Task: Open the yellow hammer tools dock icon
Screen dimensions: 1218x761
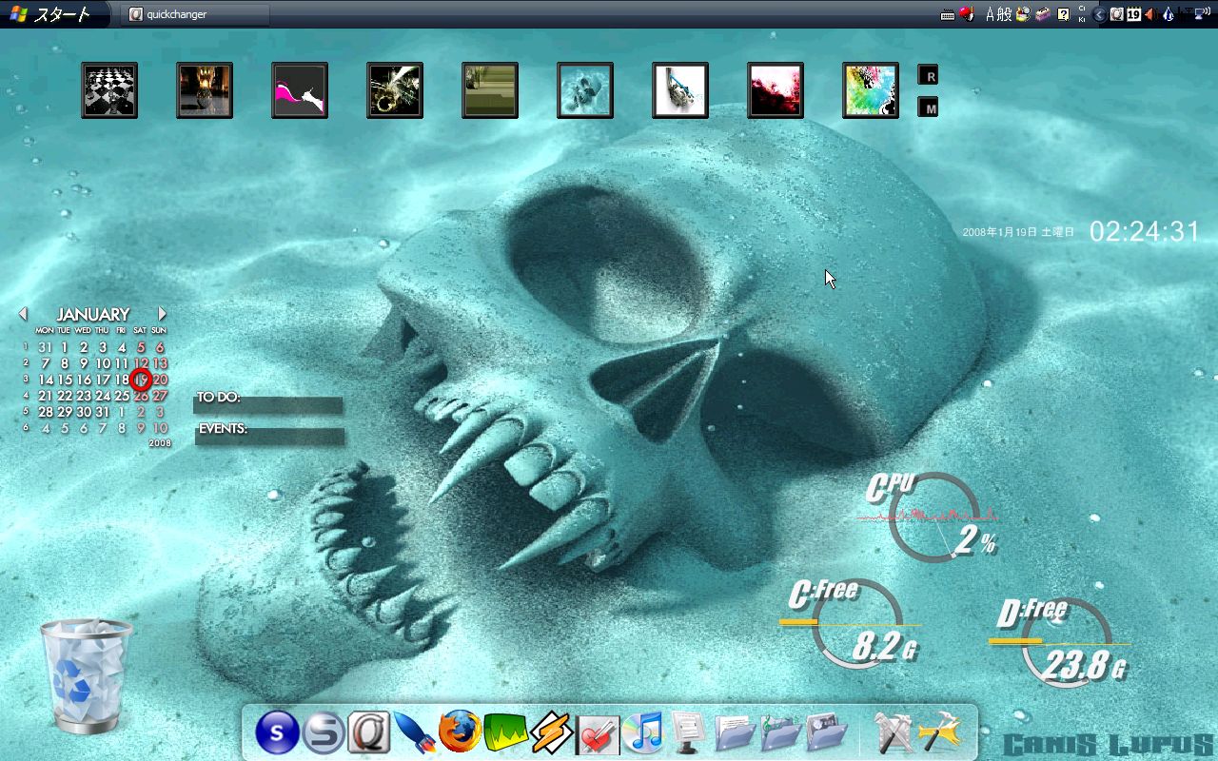Action: (941, 732)
